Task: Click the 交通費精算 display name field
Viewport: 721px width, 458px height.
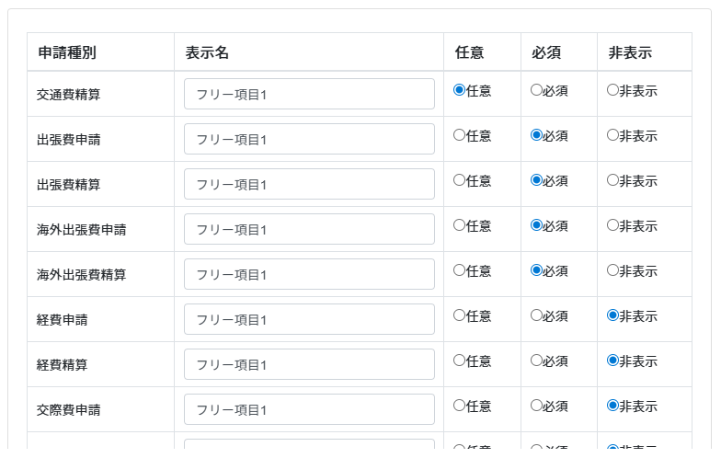Action: click(309, 94)
